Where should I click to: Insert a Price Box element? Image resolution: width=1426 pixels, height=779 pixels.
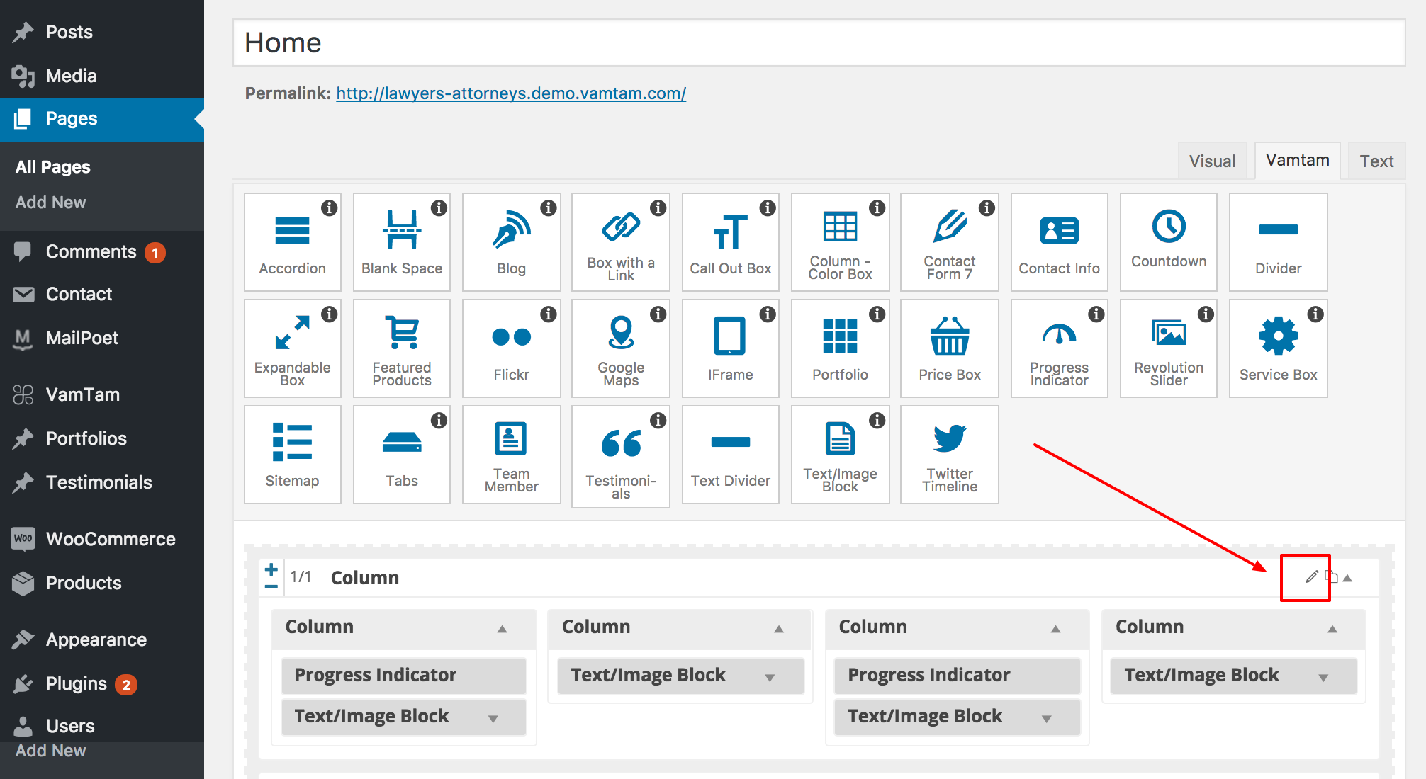tap(949, 348)
